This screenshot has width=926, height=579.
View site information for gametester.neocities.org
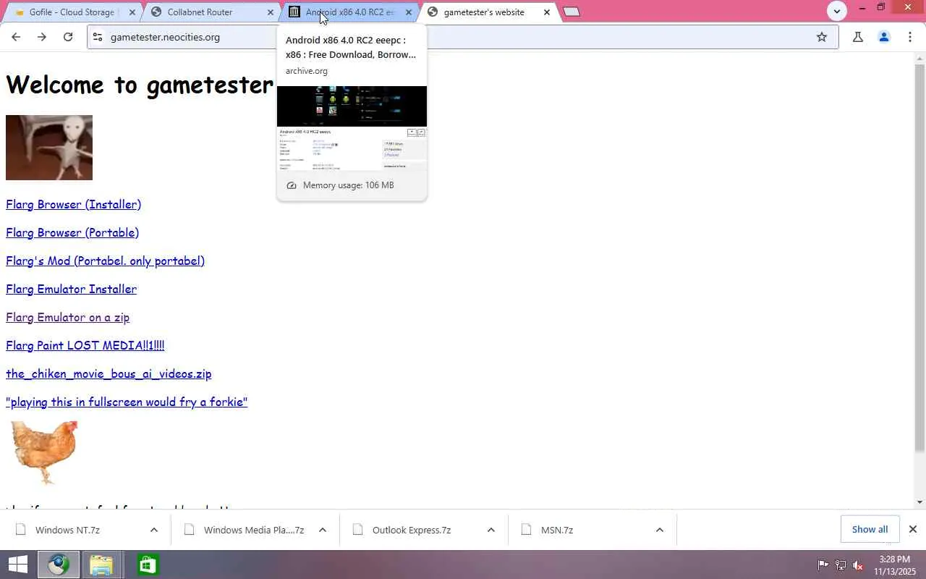(98, 37)
